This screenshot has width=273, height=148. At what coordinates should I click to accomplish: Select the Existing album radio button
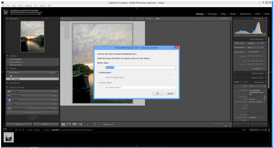(x=98, y=72)
